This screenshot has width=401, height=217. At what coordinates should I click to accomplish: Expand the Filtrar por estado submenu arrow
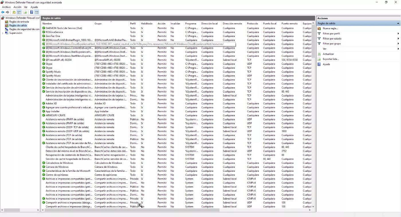(x=398, y=39)
